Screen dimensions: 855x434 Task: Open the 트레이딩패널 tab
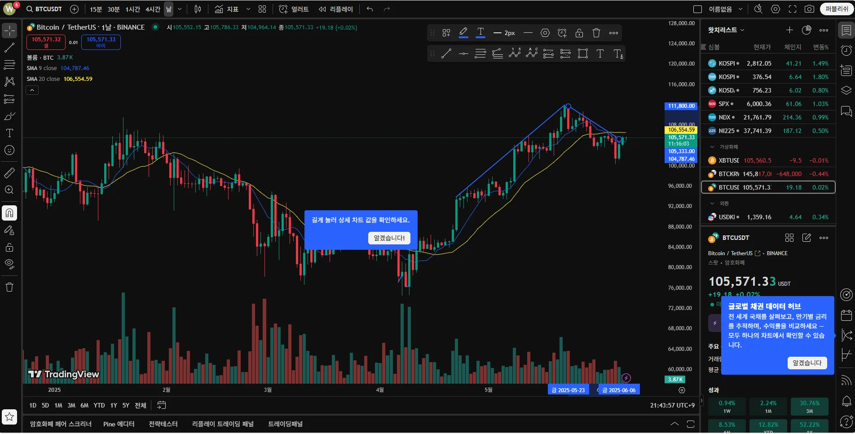click(x=285, y=424)
